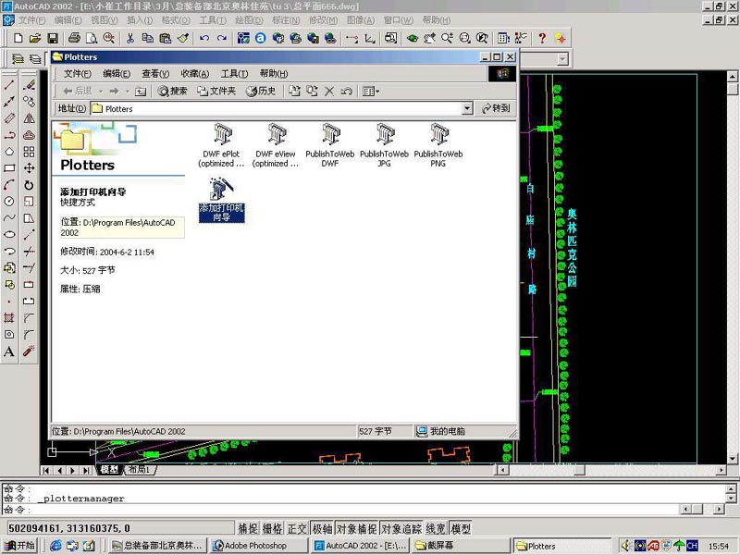
Task: Open the DWF ePlot plotter configuration
Action: pos(221,145)
